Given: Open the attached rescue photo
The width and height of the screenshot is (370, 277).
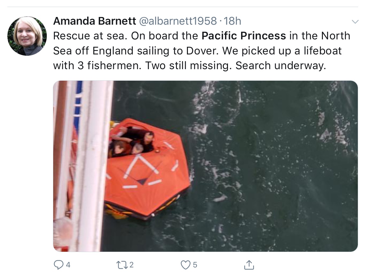Looking at the screenshot, I should pyautogui.click(x=205, y=166).
